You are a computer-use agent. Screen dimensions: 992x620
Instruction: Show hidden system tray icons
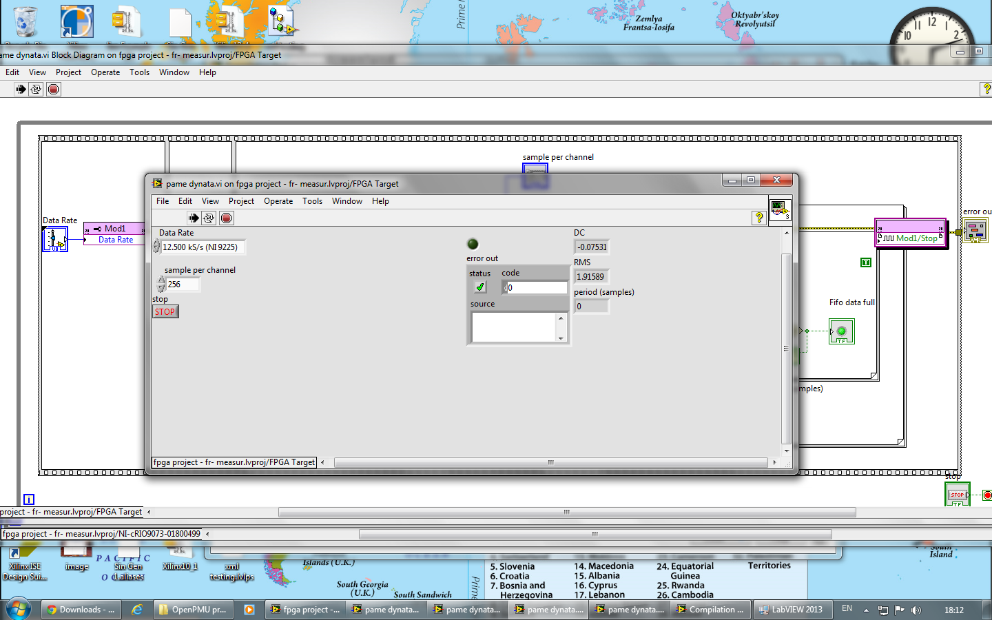pos(866,610)
